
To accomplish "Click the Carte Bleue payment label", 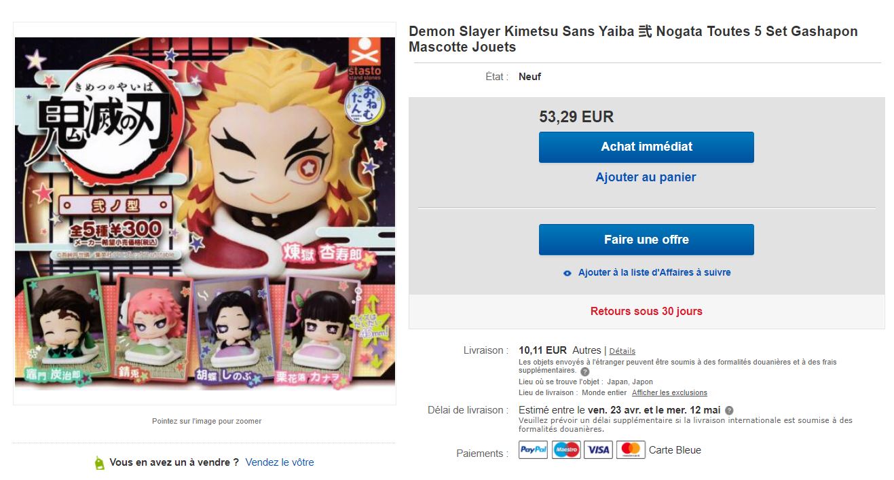I will coord(675,450).
